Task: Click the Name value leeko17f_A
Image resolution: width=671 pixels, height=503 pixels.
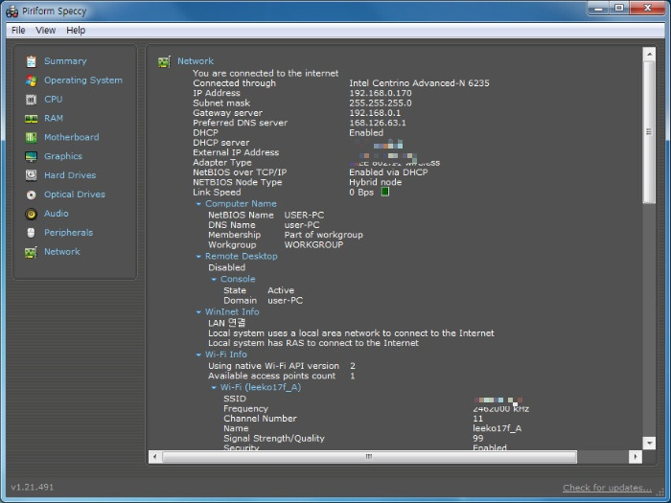Action: pyautogui.click(x=497, y=428)
